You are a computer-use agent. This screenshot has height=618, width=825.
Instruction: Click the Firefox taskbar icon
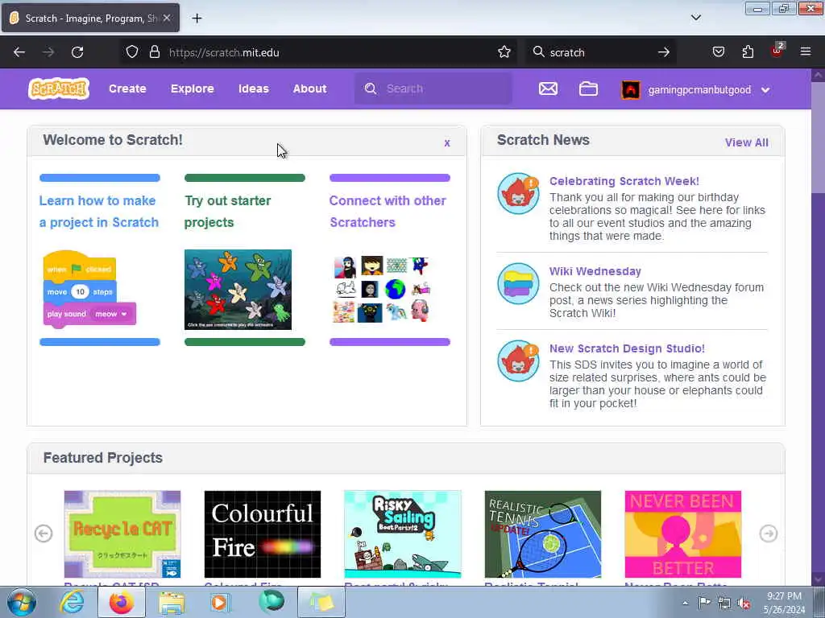[122, 602]
